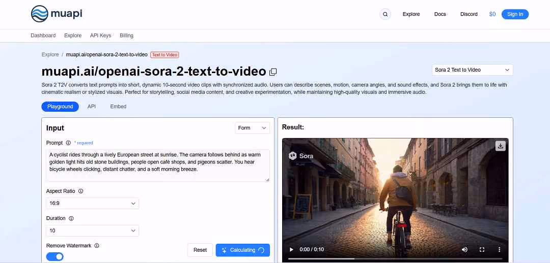Screen dimensions: 550x263
Task: Switch to the API tab
Action: point(92,107)
